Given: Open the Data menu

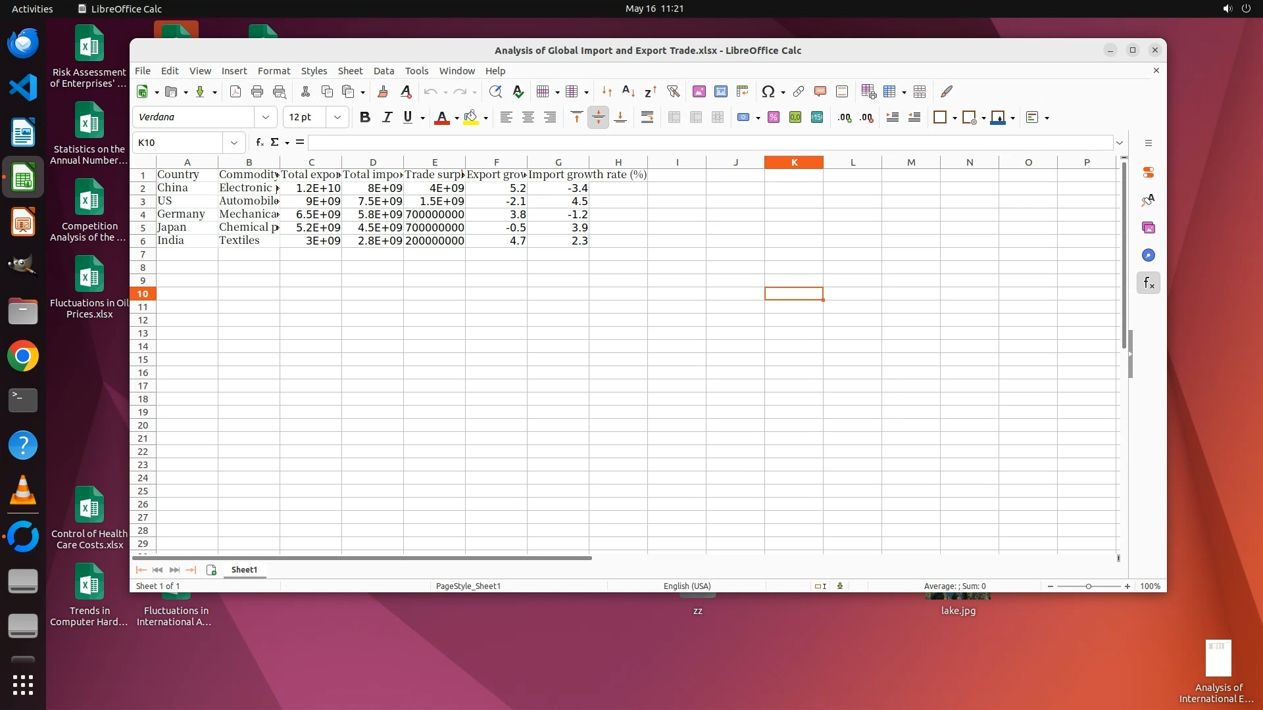Looking at the screenshot, I should [x=384, y=71].
